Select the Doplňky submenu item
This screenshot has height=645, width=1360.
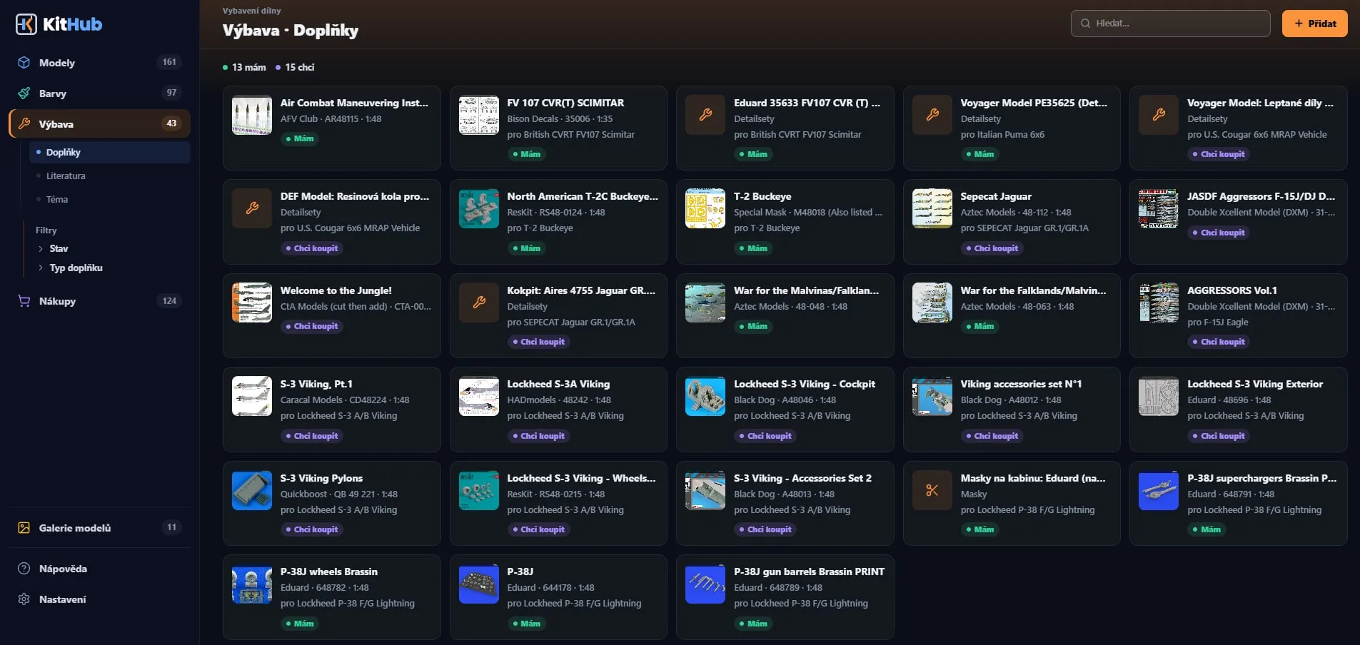[x=110, y=153]
